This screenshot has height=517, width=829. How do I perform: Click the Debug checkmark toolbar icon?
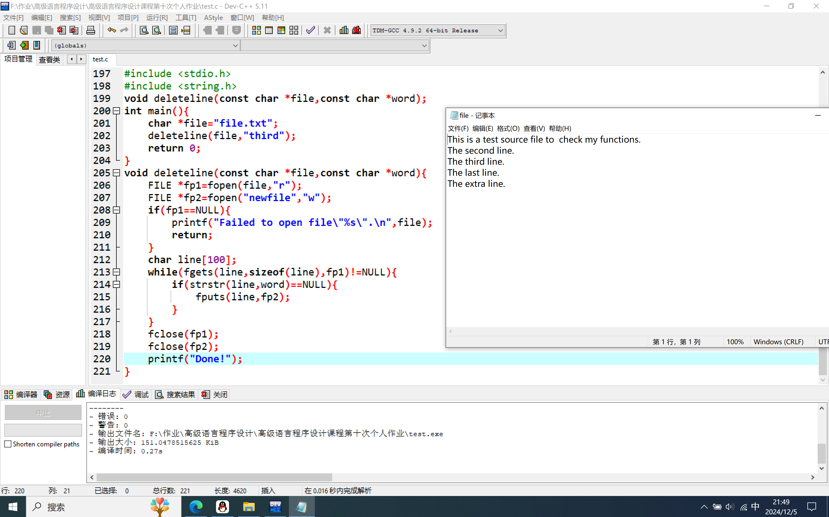point(310,30)
